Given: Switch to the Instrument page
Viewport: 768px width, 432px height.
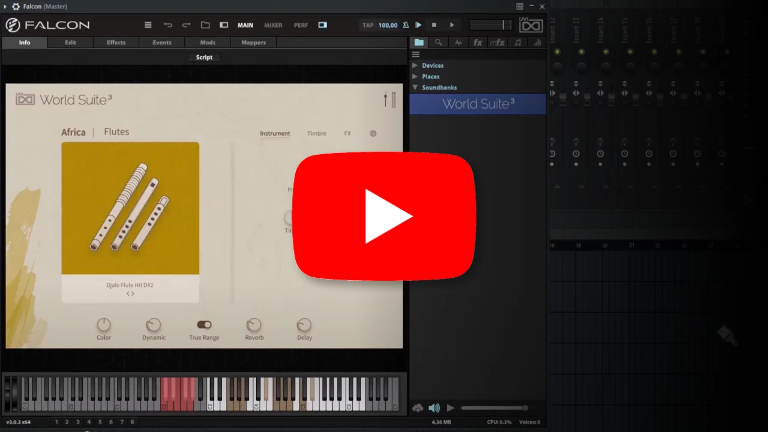Looking at the screenshot, I should click(x=275, y=133).
